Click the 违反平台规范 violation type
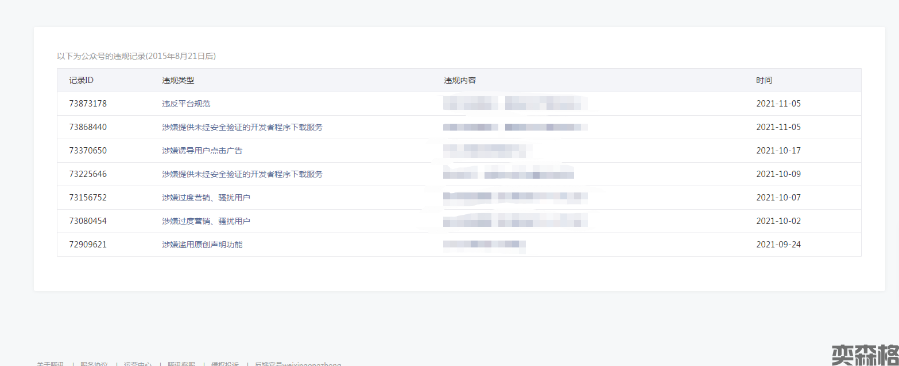The width and height of the screenshot is (899, 366). pyautogui.click(x=186, y=104)
